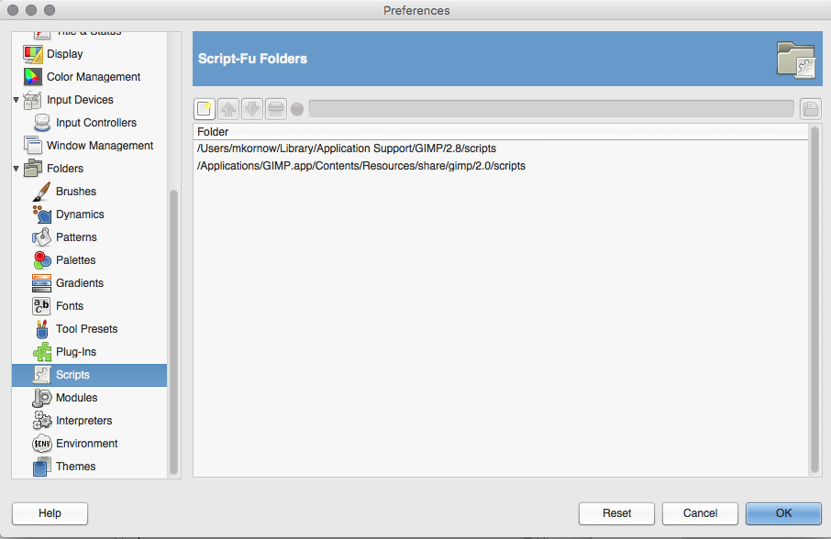The height and width of the screenshot is (539, 831).
Task: Click the Cancel button
Action: (700, 513)
